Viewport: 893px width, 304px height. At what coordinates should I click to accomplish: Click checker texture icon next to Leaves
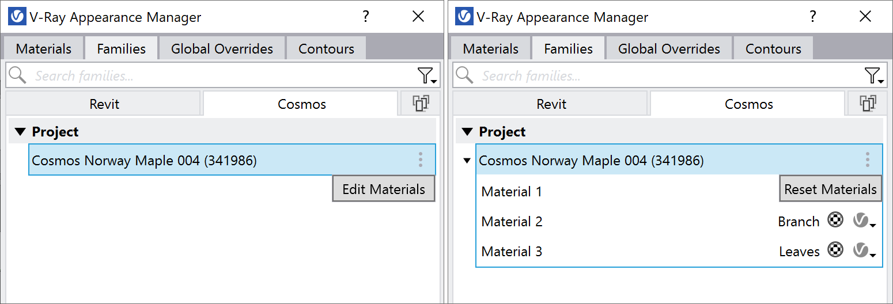(x=835, y=250)
